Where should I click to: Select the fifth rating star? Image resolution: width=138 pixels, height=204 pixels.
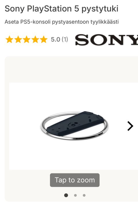point(44,40)
